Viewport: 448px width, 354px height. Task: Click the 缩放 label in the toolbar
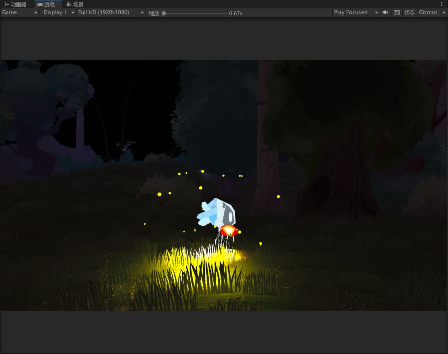(154, 13)
